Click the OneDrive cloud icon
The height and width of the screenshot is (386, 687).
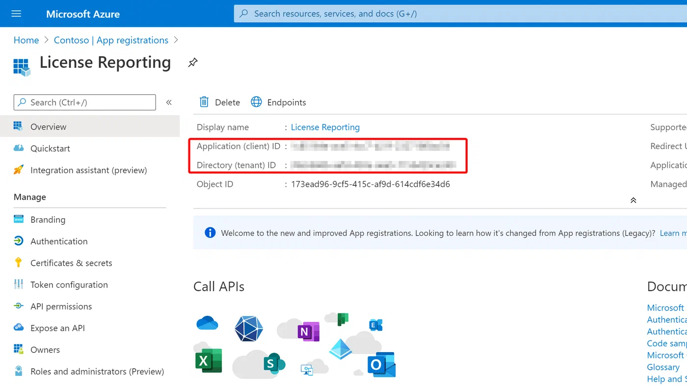point(207,323)
